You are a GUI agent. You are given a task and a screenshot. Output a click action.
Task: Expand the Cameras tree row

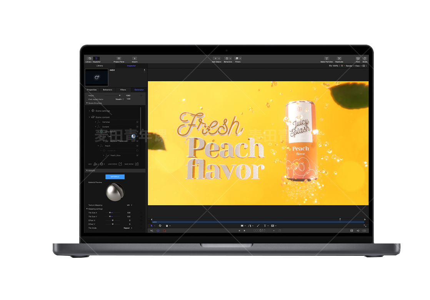pos(95,122)
